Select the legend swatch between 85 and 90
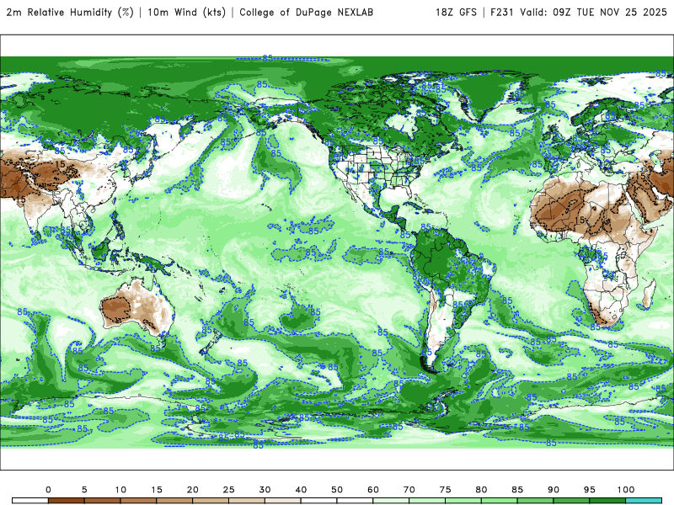 536,501
